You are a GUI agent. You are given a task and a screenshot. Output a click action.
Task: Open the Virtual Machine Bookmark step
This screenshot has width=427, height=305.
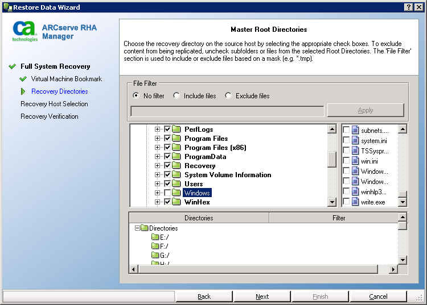(67, 79)
